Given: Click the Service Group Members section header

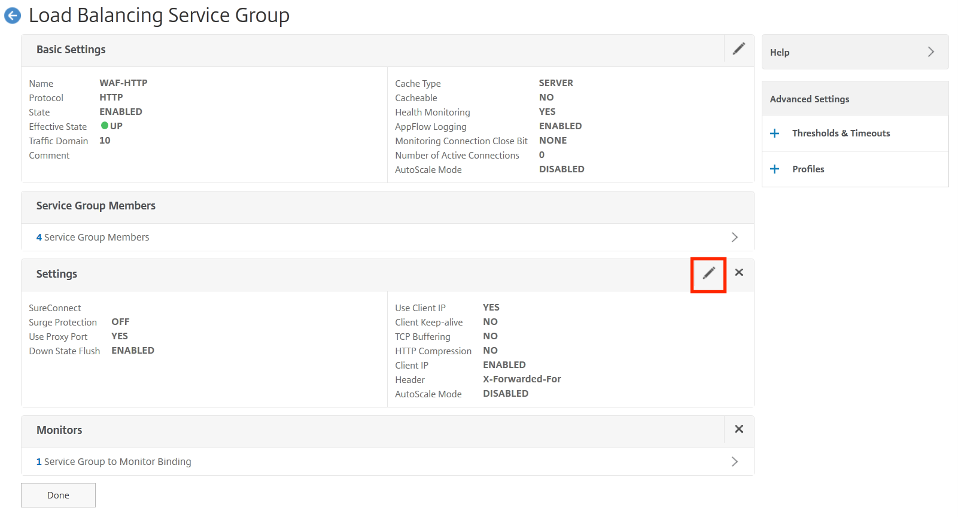Looking at the screenshot, I should click(96, 206).
